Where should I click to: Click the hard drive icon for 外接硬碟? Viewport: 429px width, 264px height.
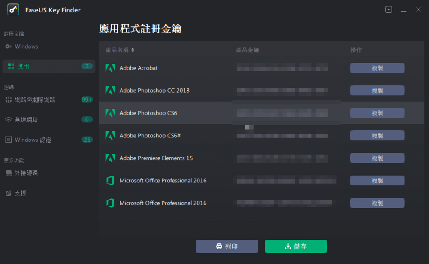[x=9, y=173]
